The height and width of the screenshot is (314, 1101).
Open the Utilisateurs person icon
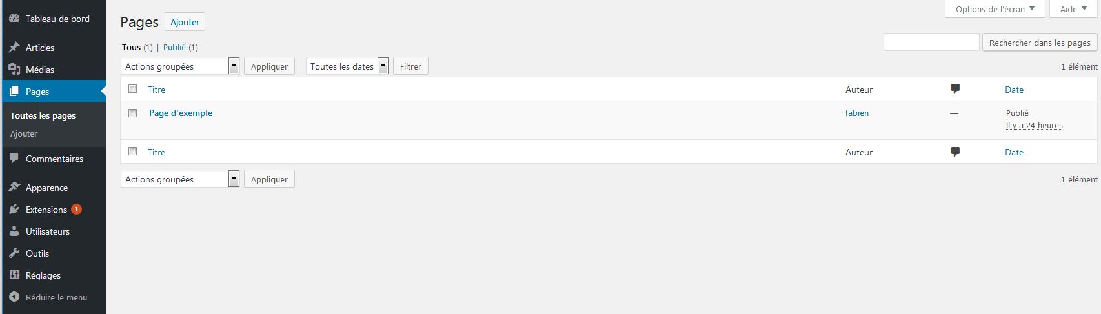pyautogui.click(x=14, y=231)
